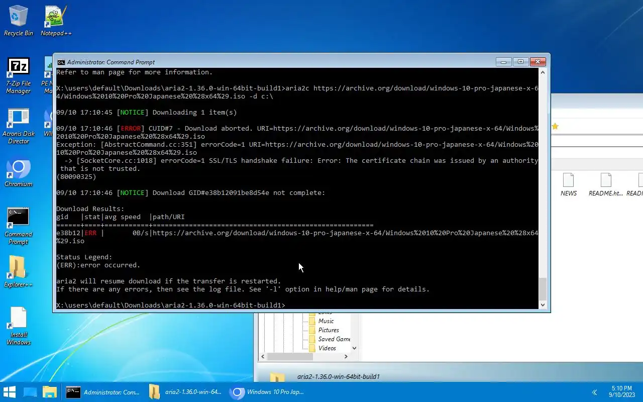Maximize the Command Prompt window
643x402 pixels.
click(520, 62)
